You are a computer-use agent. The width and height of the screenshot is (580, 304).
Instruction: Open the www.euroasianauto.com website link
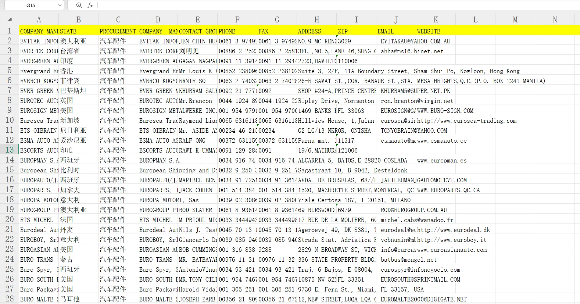452,250
